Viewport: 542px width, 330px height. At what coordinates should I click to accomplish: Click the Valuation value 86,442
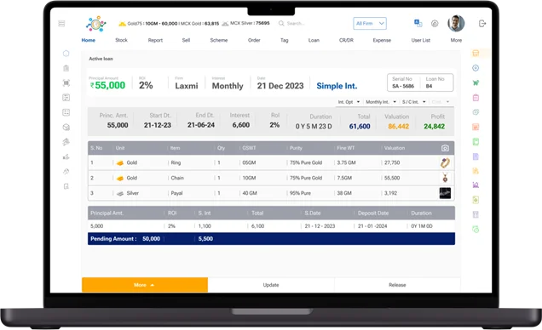(x=398, y=127)
